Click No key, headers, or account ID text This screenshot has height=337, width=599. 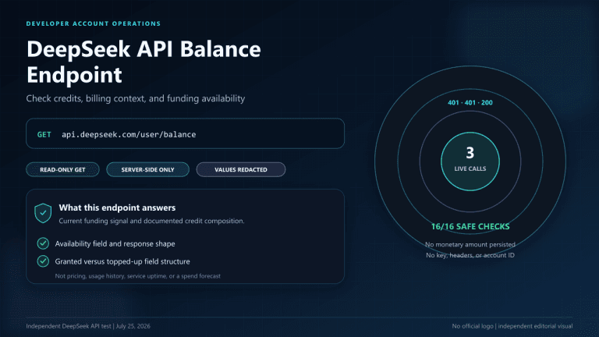tap(470, 255)
